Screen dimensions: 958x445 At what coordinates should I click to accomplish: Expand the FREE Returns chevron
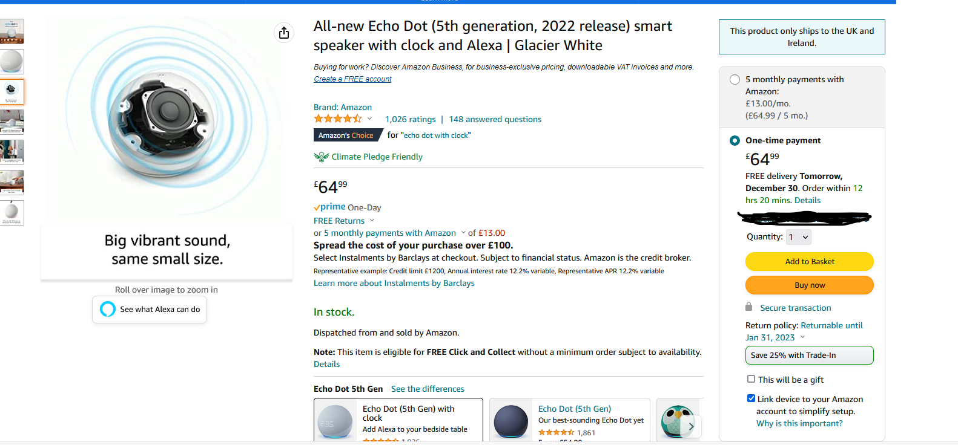coord(372,221)
